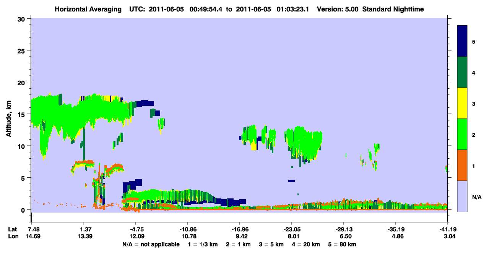
Task: Click the longitude value '13.39'
Action: click(85, 236)
